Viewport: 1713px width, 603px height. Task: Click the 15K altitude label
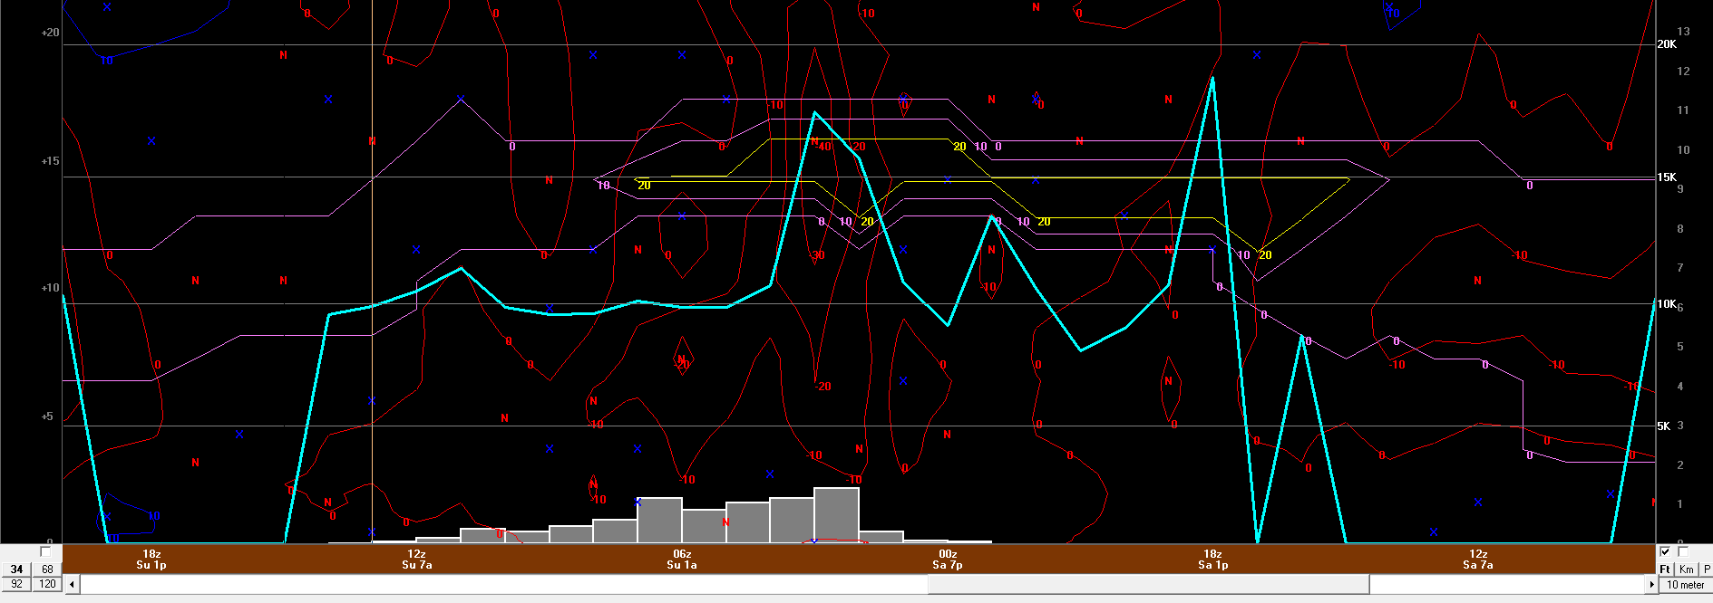tap(1667, 177)
